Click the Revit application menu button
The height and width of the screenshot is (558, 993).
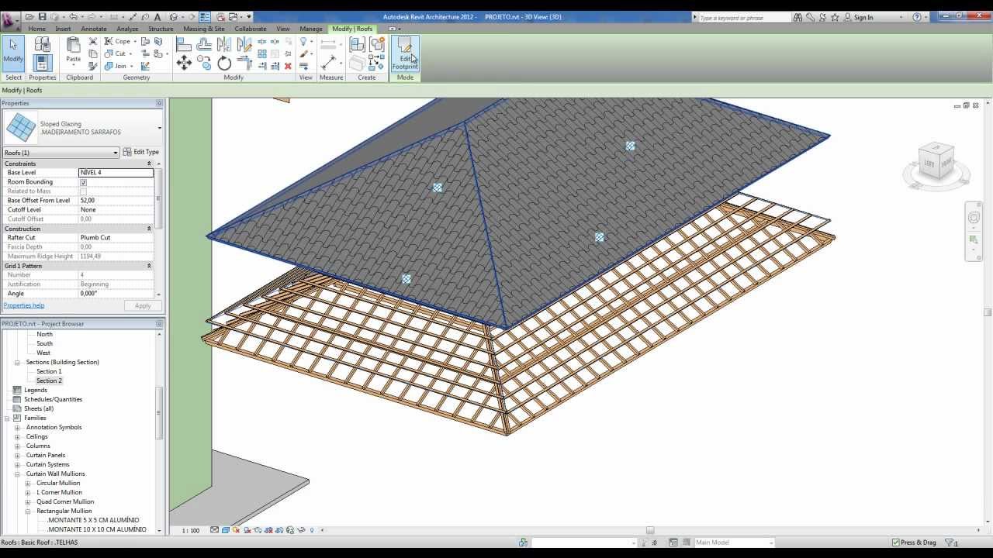[10, 19]
